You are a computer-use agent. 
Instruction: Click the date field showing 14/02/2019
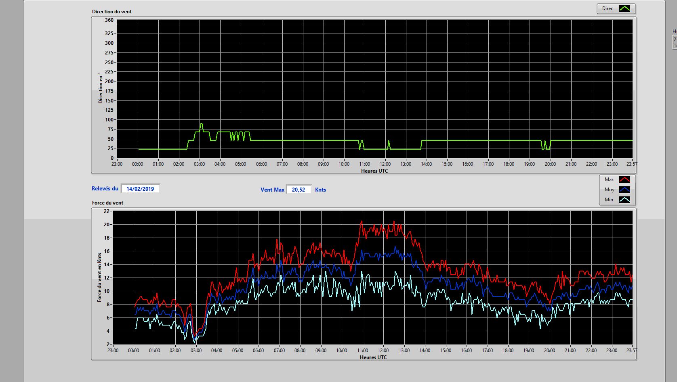tap(140, 189)
